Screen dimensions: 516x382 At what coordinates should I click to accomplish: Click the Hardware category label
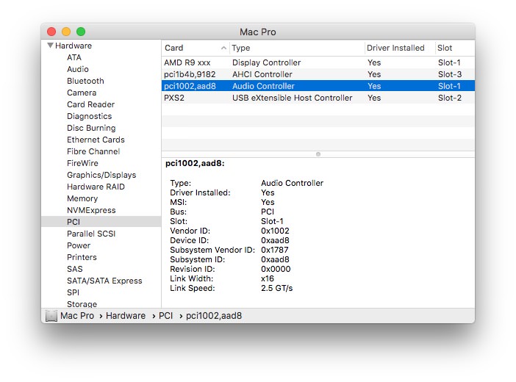[x=74, y=46]
